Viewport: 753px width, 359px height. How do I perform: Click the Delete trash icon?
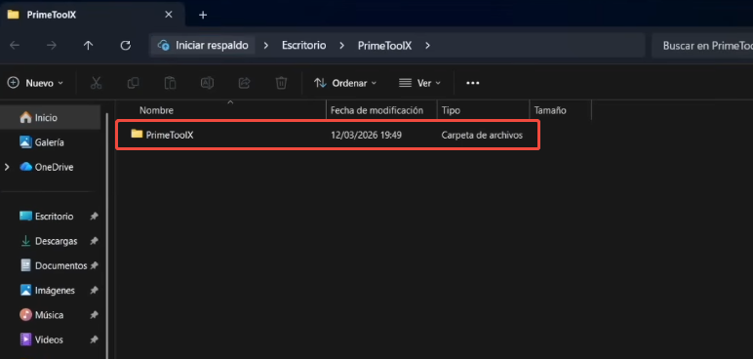click(281, 83)
